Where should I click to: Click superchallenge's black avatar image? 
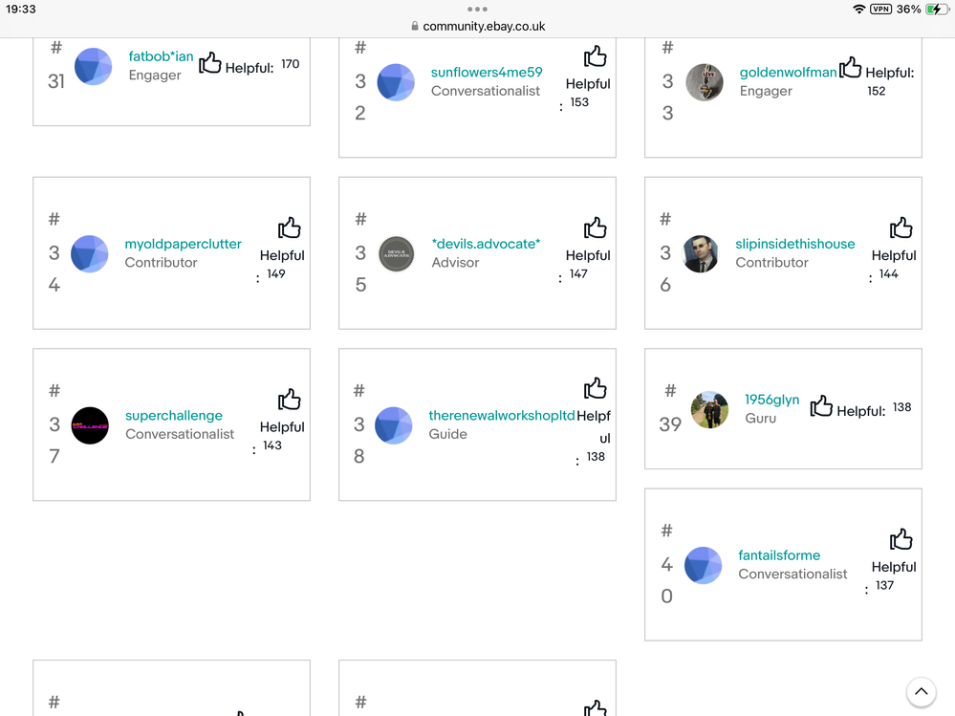tap(91, 425)
